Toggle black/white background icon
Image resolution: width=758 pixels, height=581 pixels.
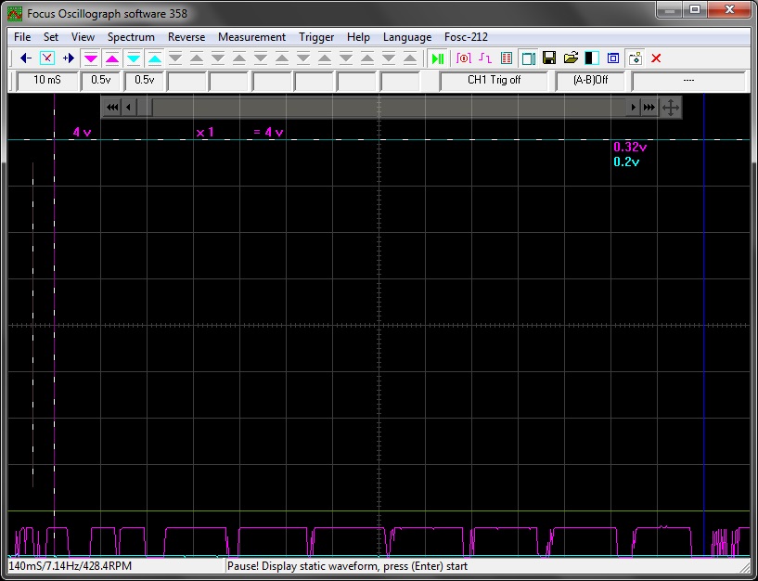tap(592, 58)
